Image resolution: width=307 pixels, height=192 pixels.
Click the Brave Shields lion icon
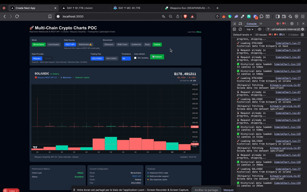click(185, 17)
